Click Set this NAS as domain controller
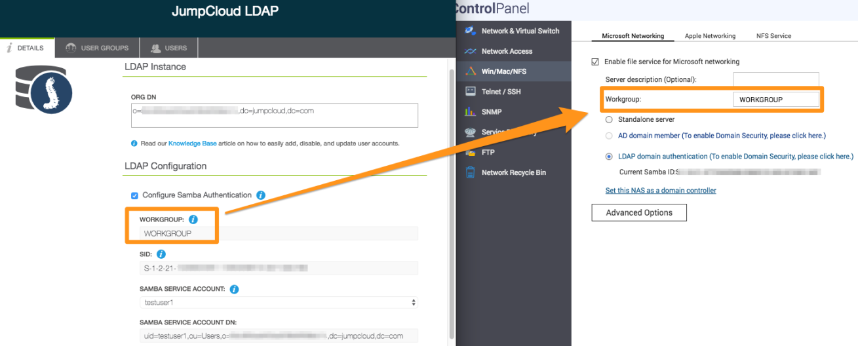Screen dimensions: 858x346 [660, 191]
